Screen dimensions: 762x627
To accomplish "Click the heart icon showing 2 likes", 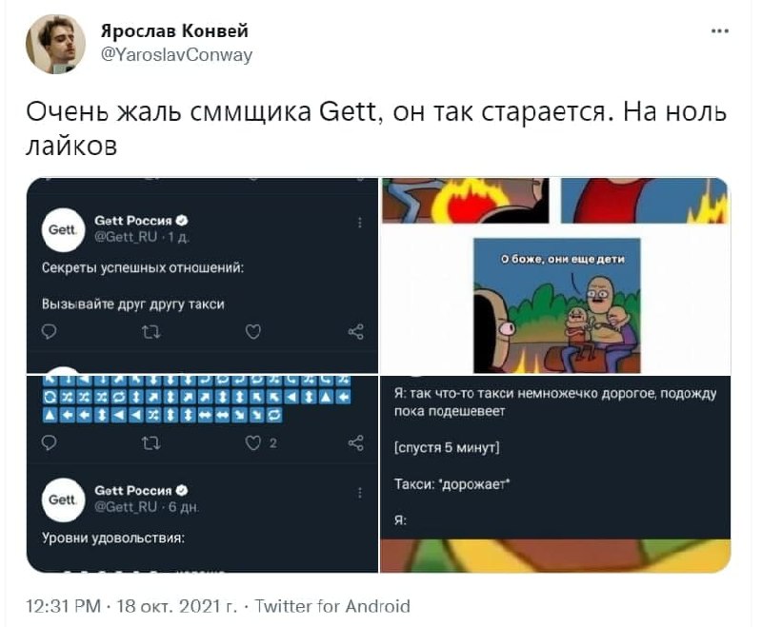I will [x=253, y=442].
